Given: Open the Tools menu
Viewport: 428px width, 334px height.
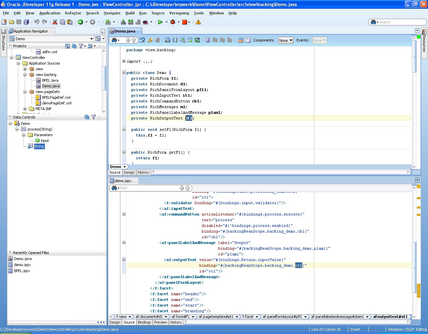Looking at the screenshot, I should click(199, 13).
